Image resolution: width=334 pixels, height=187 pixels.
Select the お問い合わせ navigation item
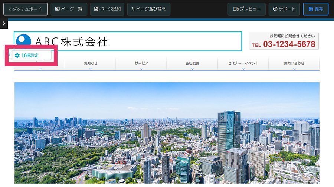(x=294, y=63)
